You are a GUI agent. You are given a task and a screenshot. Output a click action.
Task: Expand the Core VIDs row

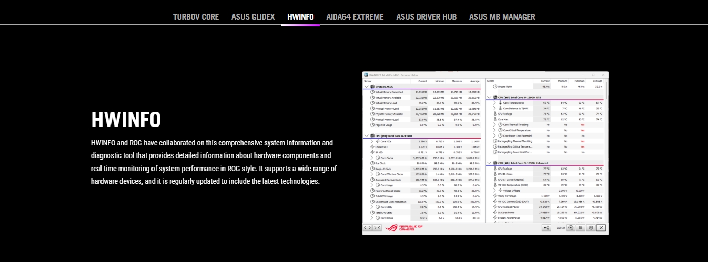coord(371,141)
